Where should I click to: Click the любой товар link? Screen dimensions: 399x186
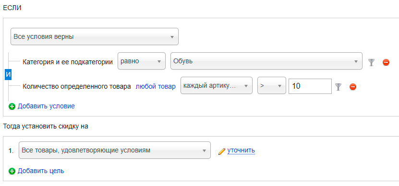coord(156,87)
